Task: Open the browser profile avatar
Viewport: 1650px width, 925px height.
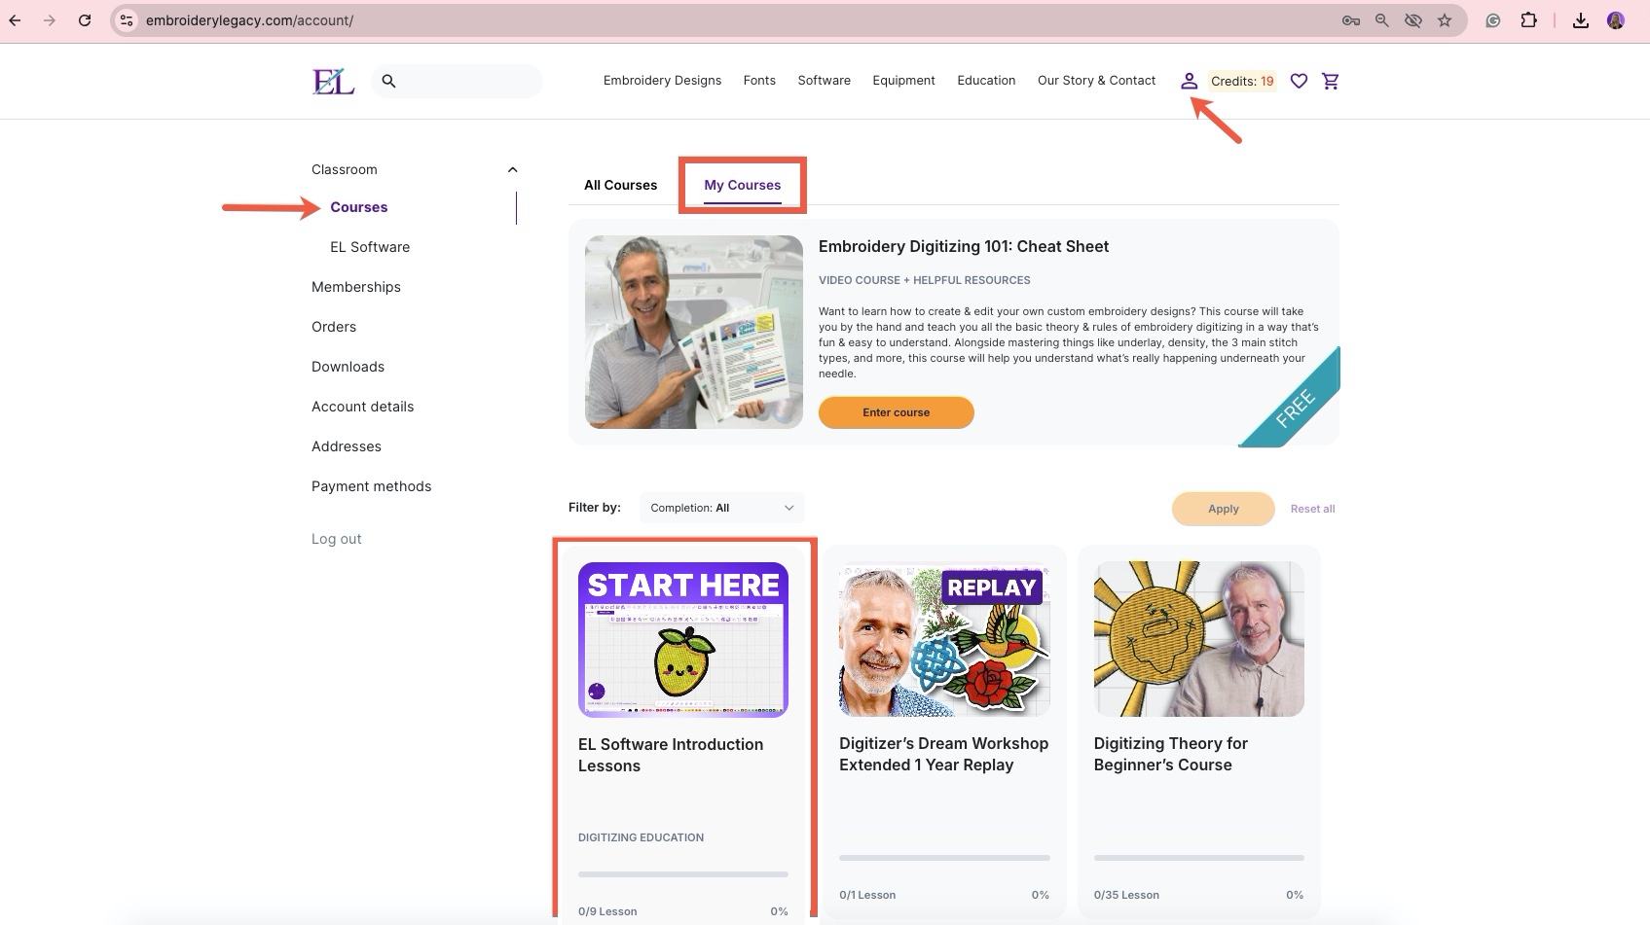Action: [1616, 20]
